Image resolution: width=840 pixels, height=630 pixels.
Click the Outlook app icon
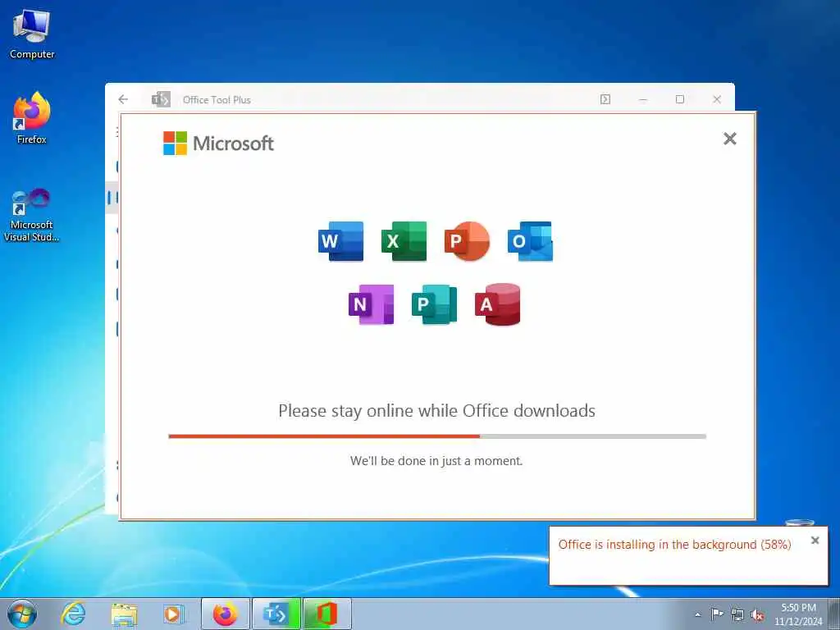[x=531, y=241]
